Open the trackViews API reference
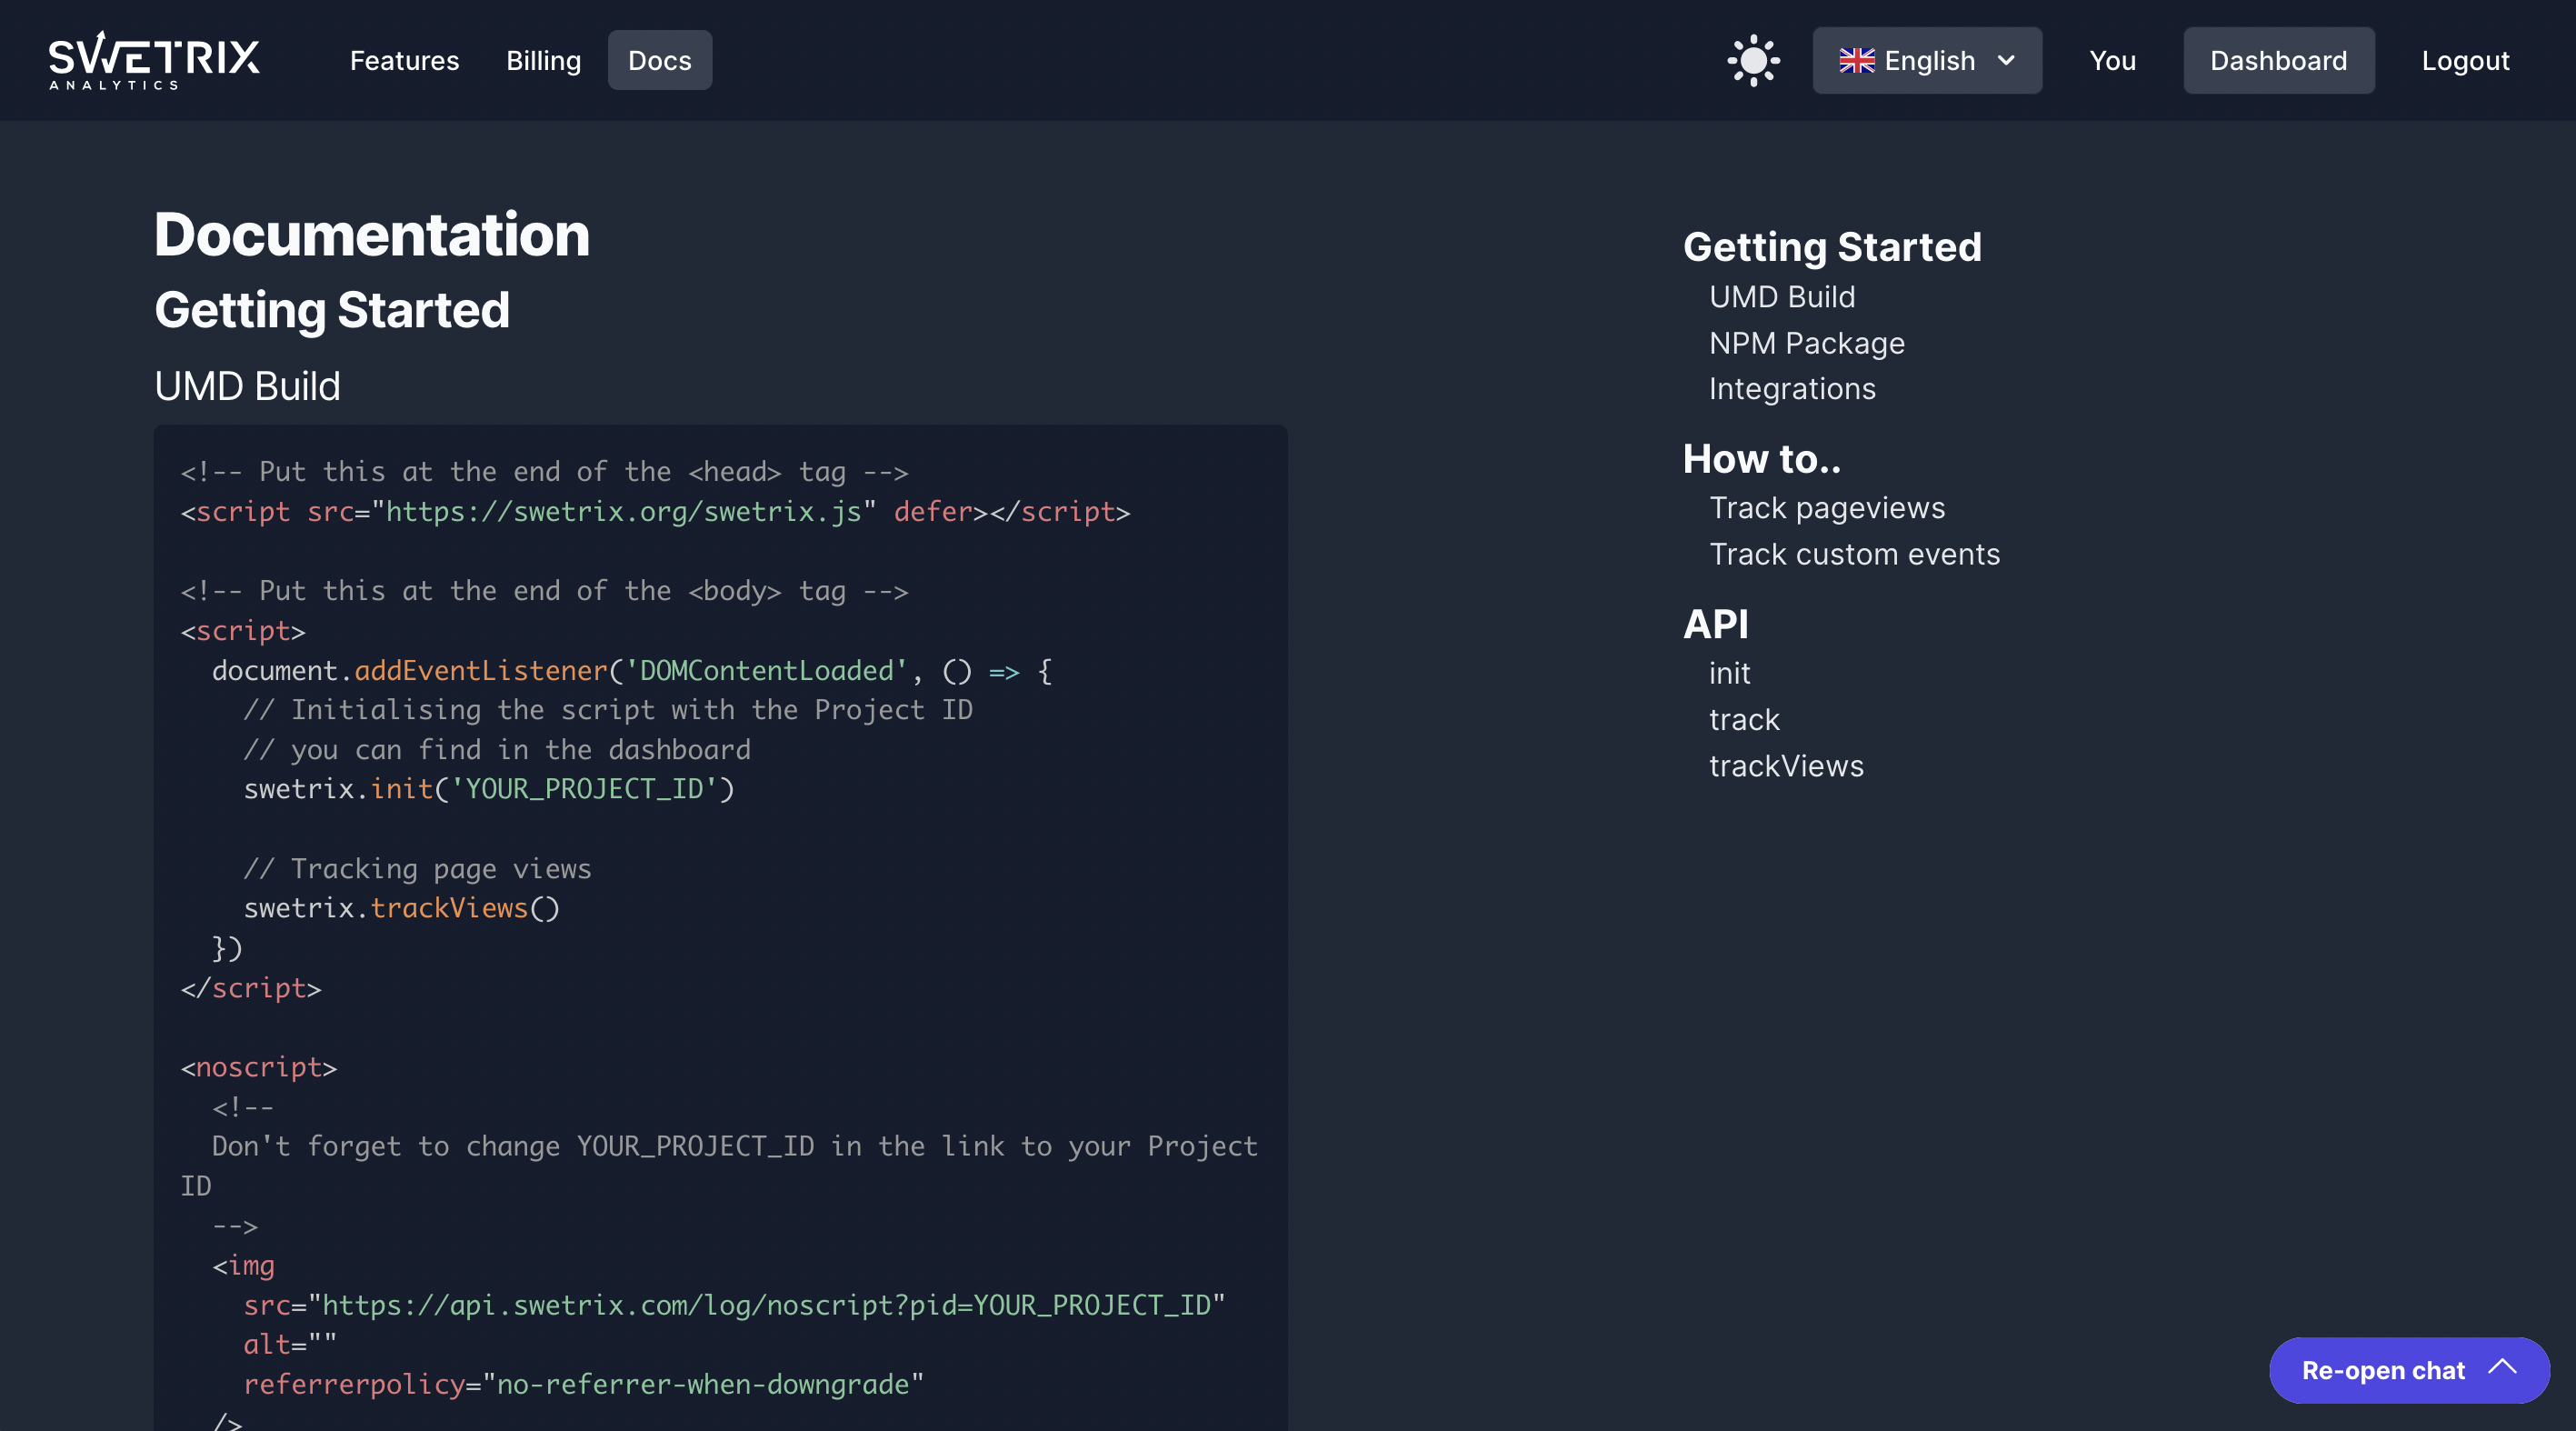Screen dimensions: 2576x1431 (x=1786, y=766)
